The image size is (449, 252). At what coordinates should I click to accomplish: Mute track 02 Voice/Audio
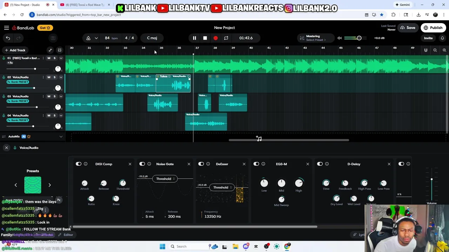(x=49, y=77)
